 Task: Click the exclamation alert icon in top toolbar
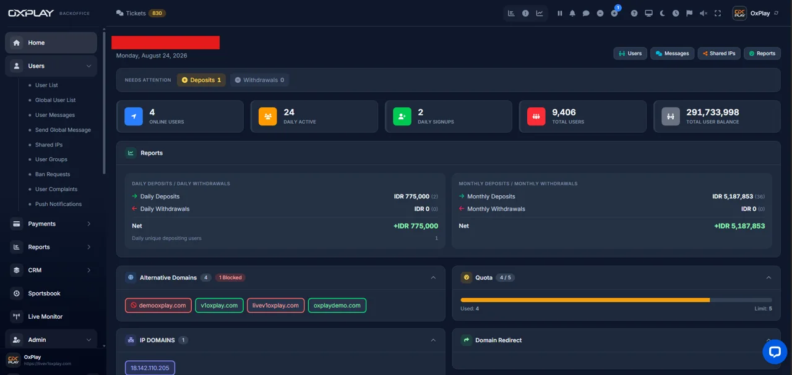click(x=525, y=13)
